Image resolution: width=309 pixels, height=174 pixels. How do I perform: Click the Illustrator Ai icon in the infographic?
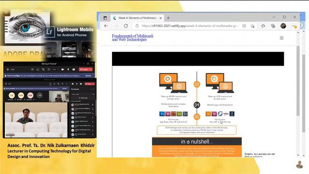(x=208, y=114)
